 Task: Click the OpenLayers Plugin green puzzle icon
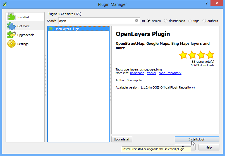point(51,29)
